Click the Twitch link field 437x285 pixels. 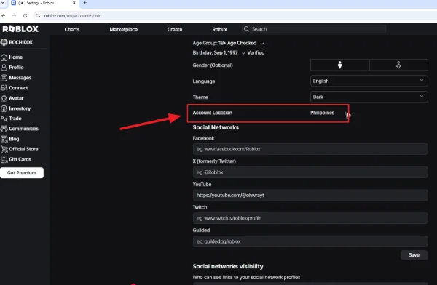[310, 218]
